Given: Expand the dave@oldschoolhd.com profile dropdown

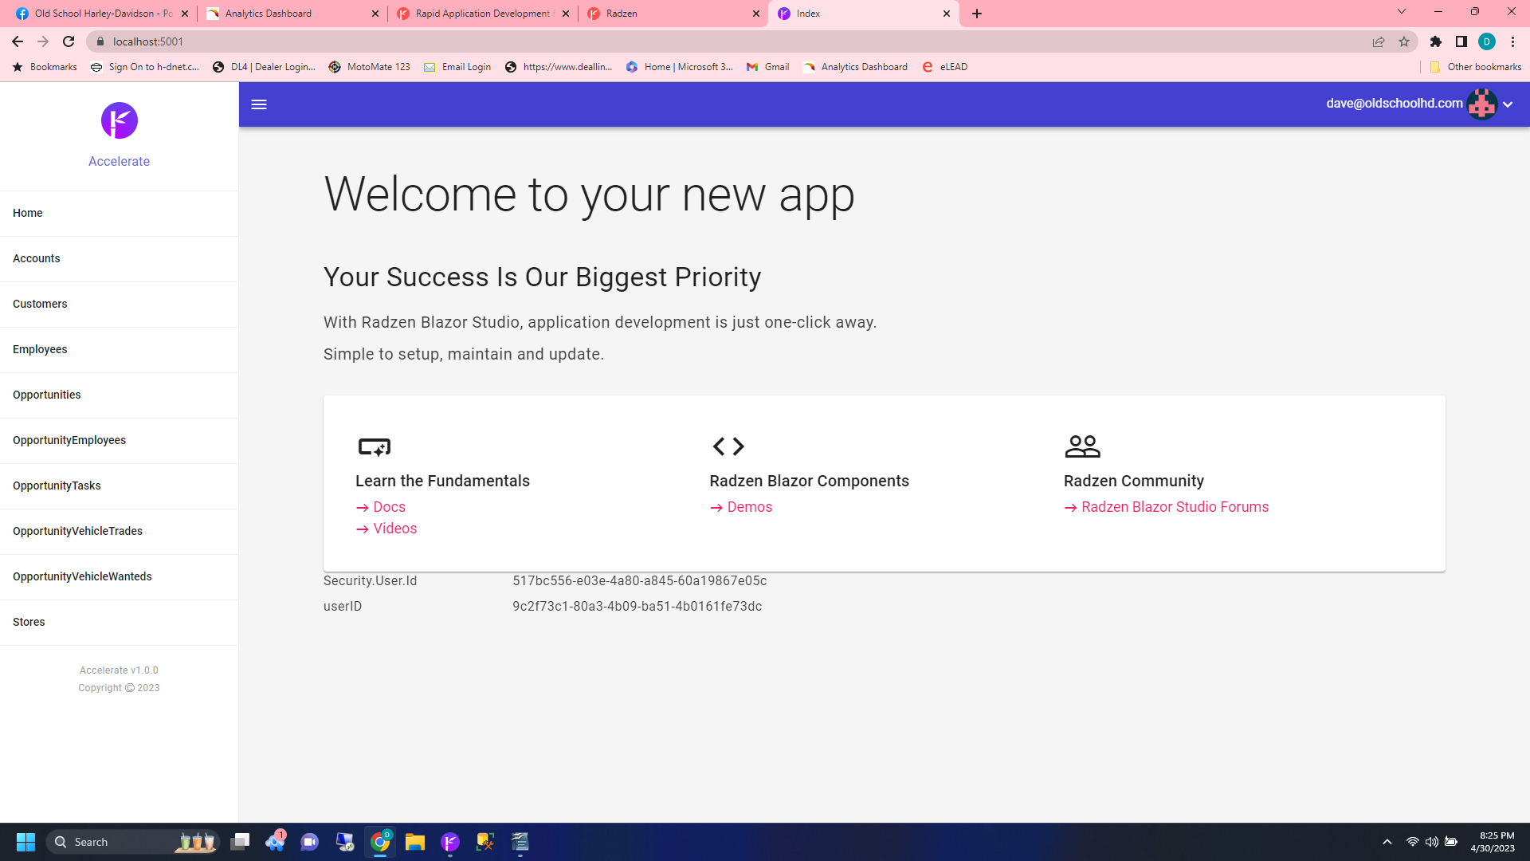Looking at the screenshot, I should coord(1508,104).
